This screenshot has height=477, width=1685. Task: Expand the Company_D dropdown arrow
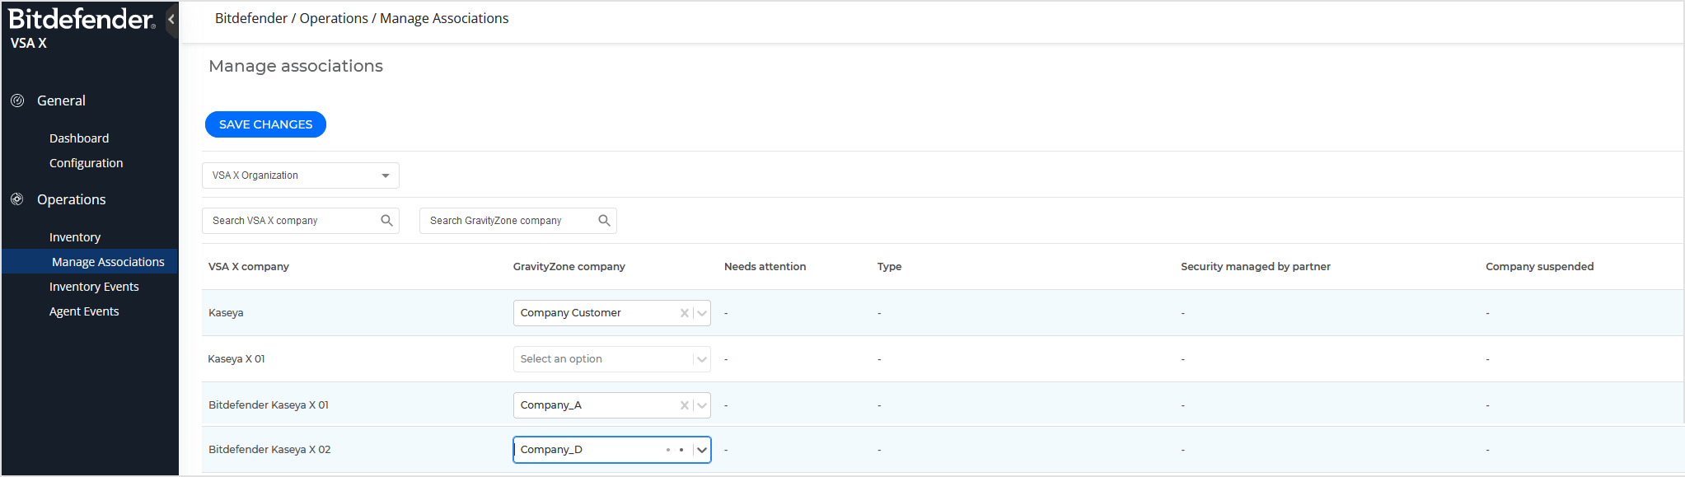(x=701, y=450)
